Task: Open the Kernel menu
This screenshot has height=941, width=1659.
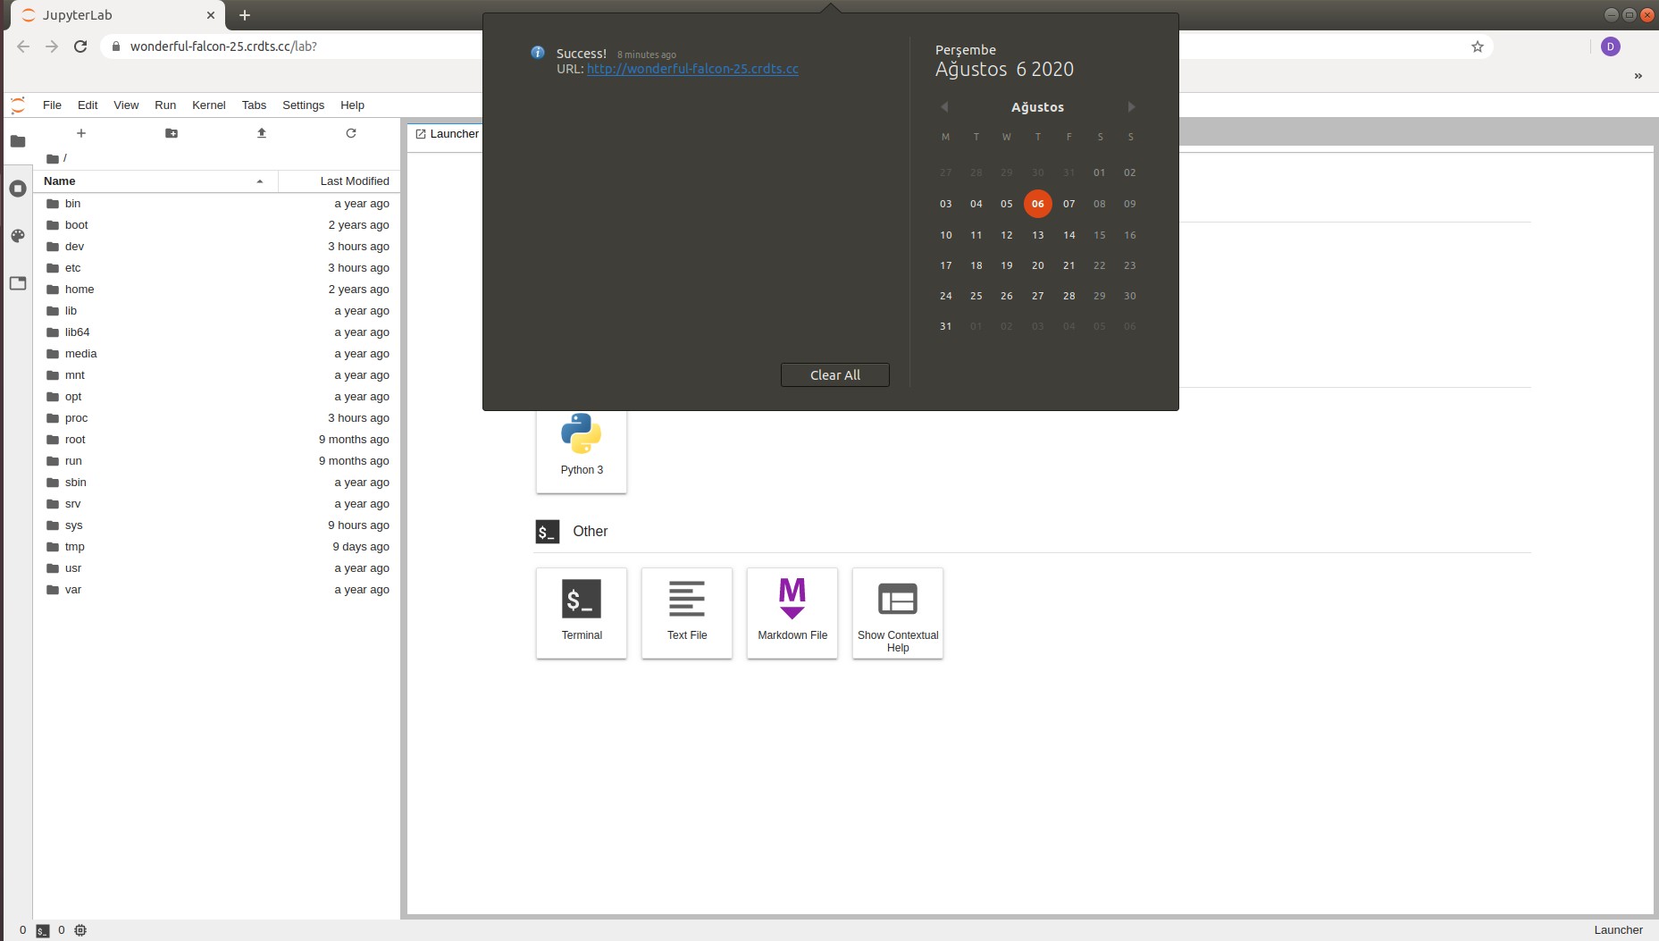Action: (209, 105)
